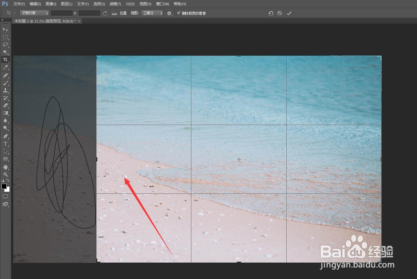Close the untitled-2 document tab
Image resolution: width=417 pixels, height=279 pixels.
tap(79, 21)
